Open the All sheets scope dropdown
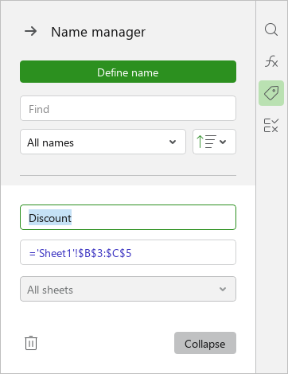The height and width of the screenshot is (374, 288). (x=128, y=289)
